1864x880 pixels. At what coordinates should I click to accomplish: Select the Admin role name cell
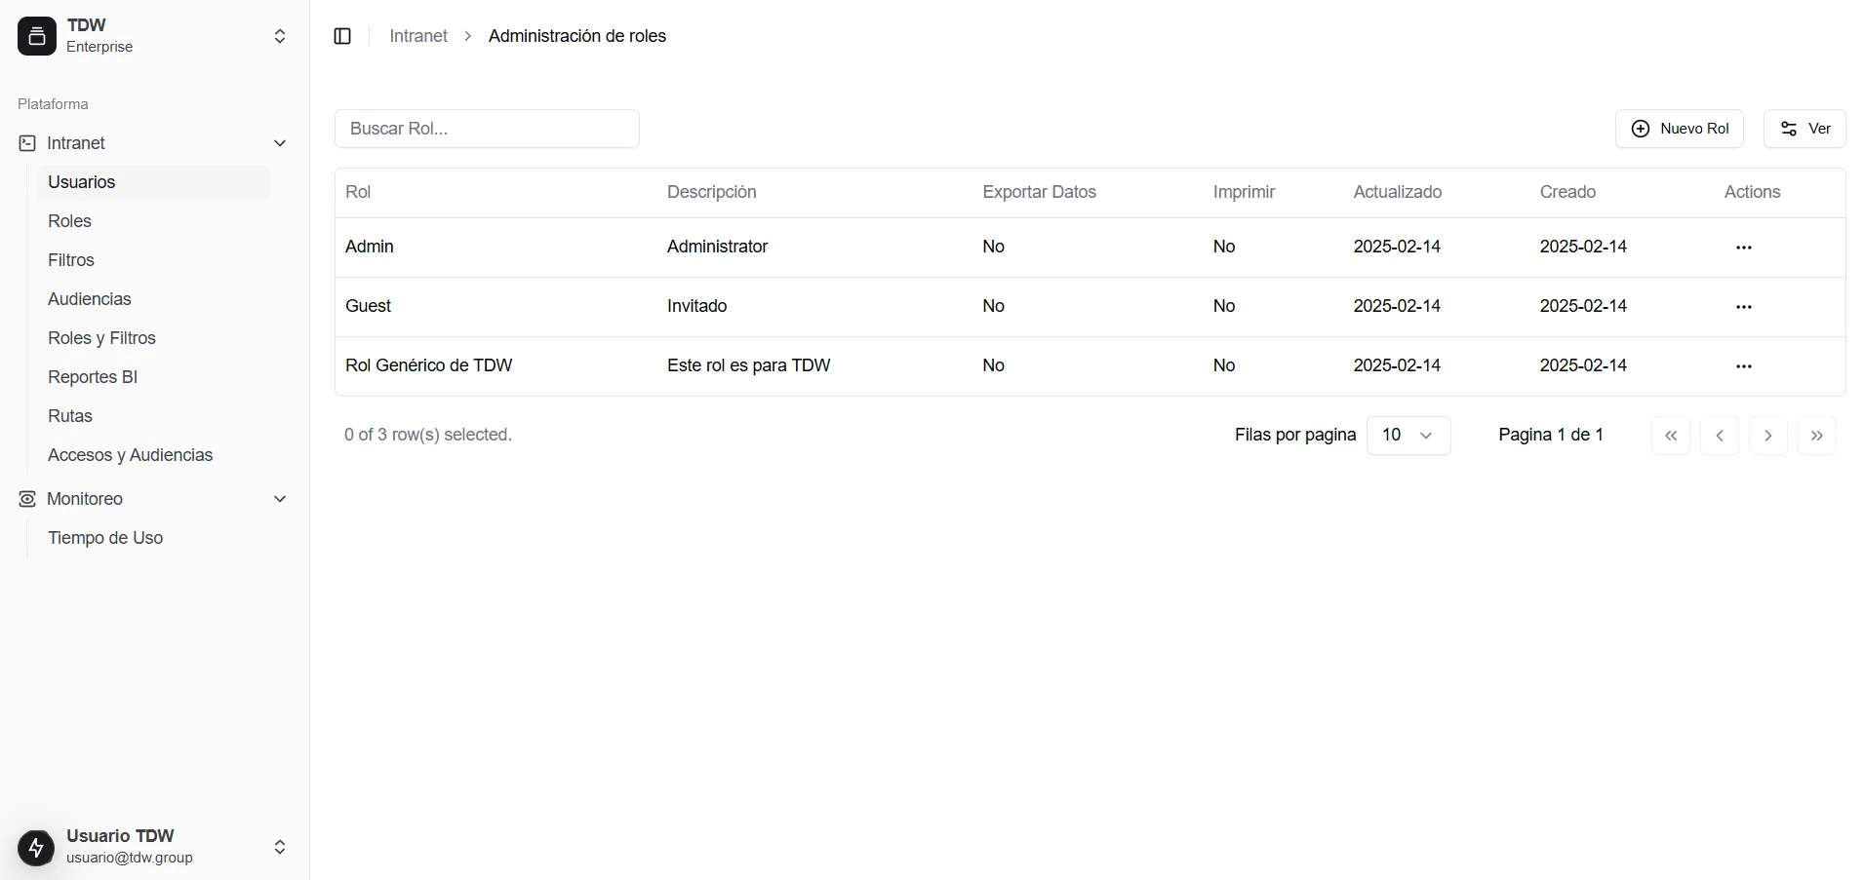click(370, 247)
